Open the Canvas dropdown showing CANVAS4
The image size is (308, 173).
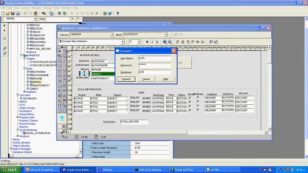[x=112, y=35]
